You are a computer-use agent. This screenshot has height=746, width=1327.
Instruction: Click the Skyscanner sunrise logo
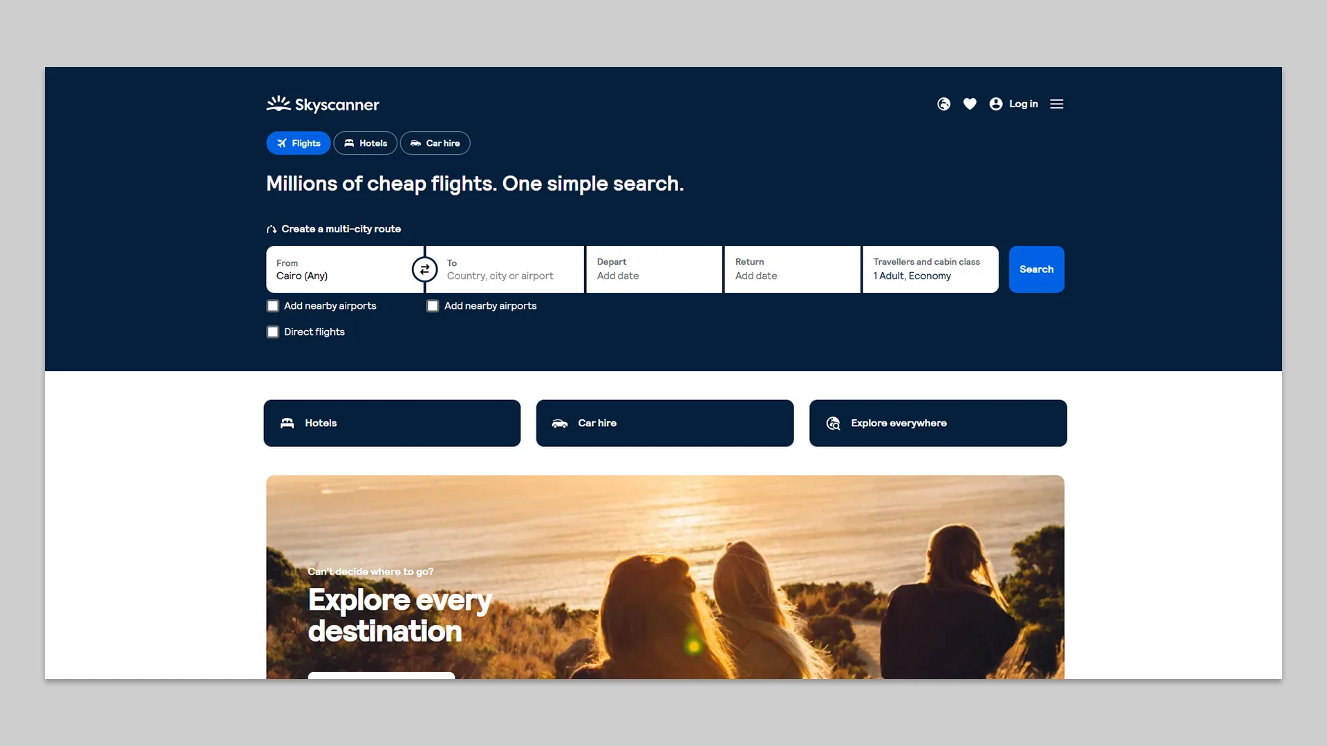pyautogui.click(x=279, y=104)
